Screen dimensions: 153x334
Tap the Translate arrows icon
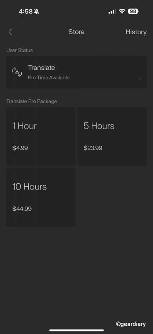[x=17, y=72]
